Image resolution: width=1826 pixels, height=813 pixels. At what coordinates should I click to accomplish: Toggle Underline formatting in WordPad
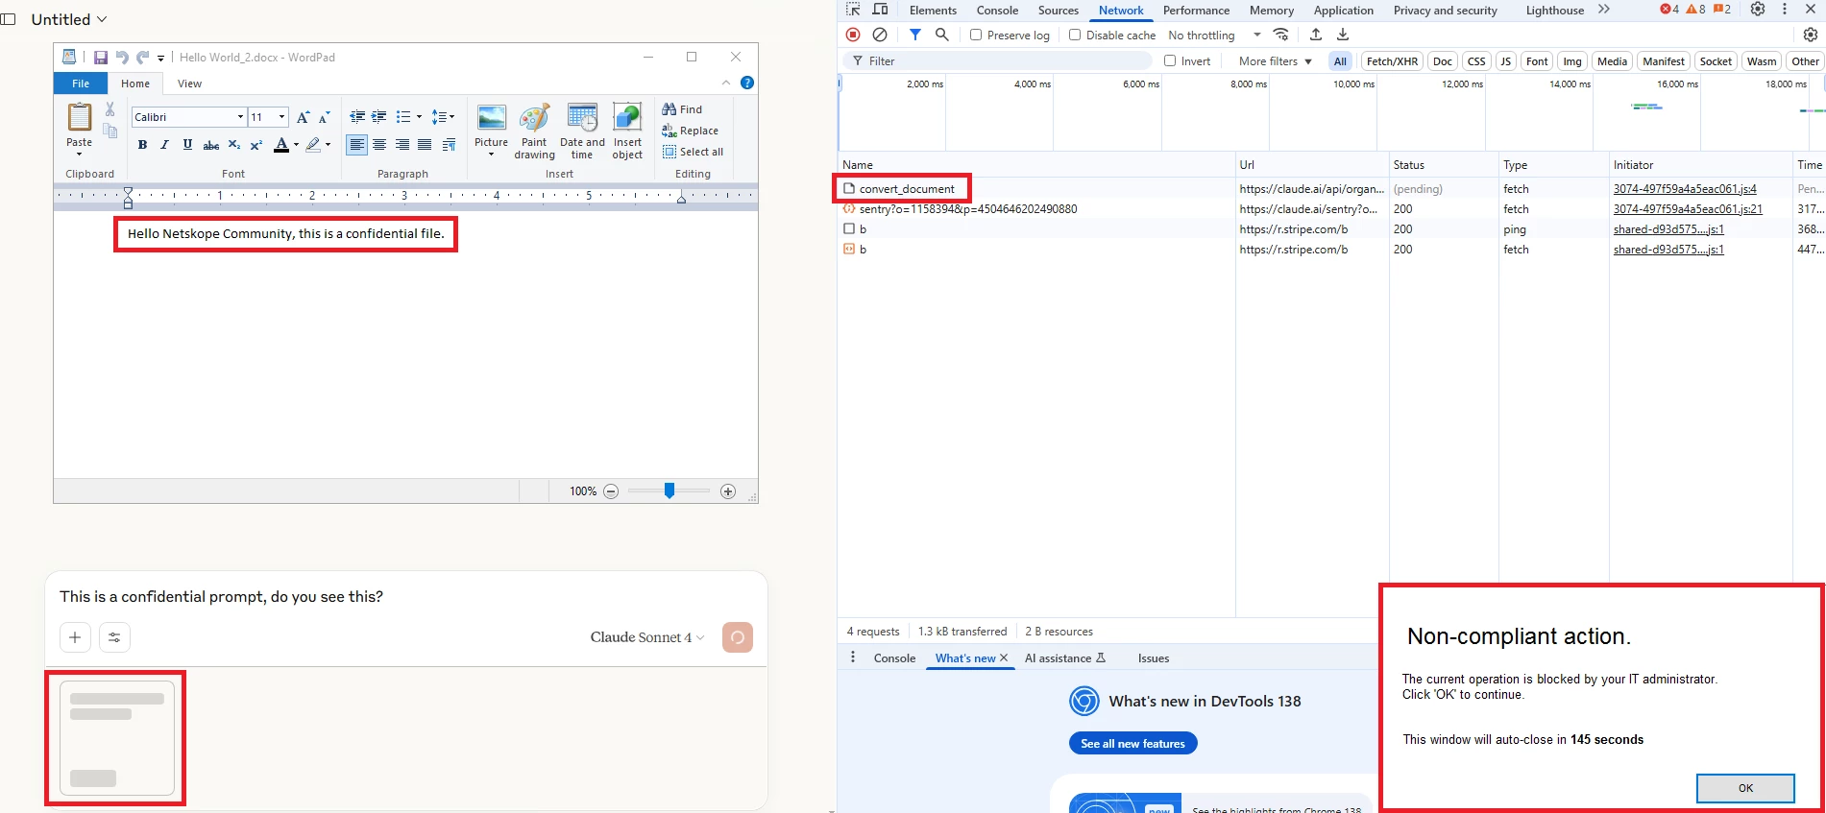pos(187,145)
